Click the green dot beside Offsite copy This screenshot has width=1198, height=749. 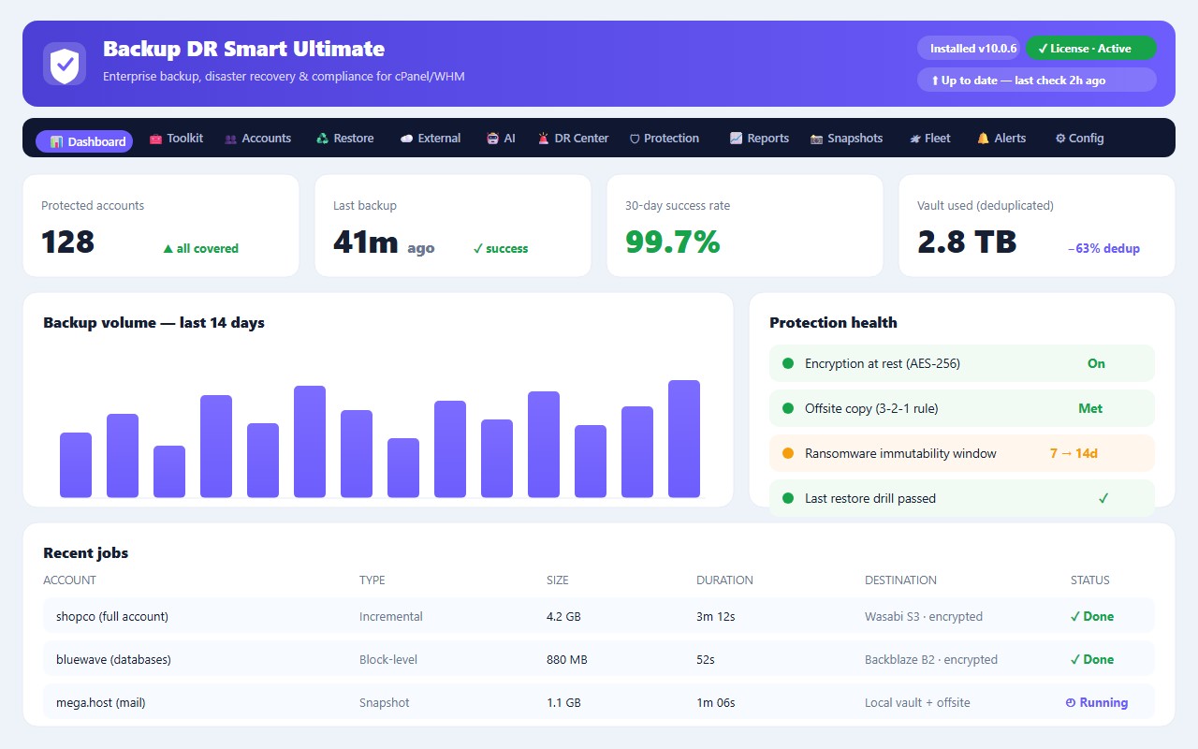pos(787,408)
